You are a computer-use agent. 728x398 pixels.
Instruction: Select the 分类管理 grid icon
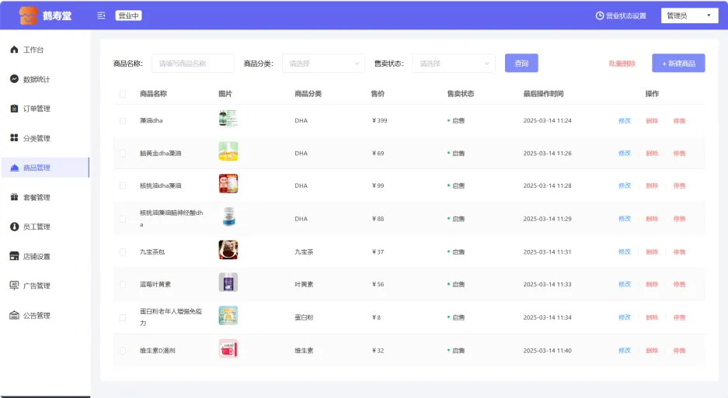click(14, 138)
